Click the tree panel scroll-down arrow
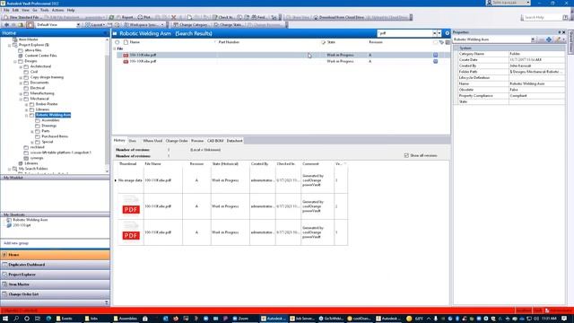The image size is (574, 323). [107, 171]
